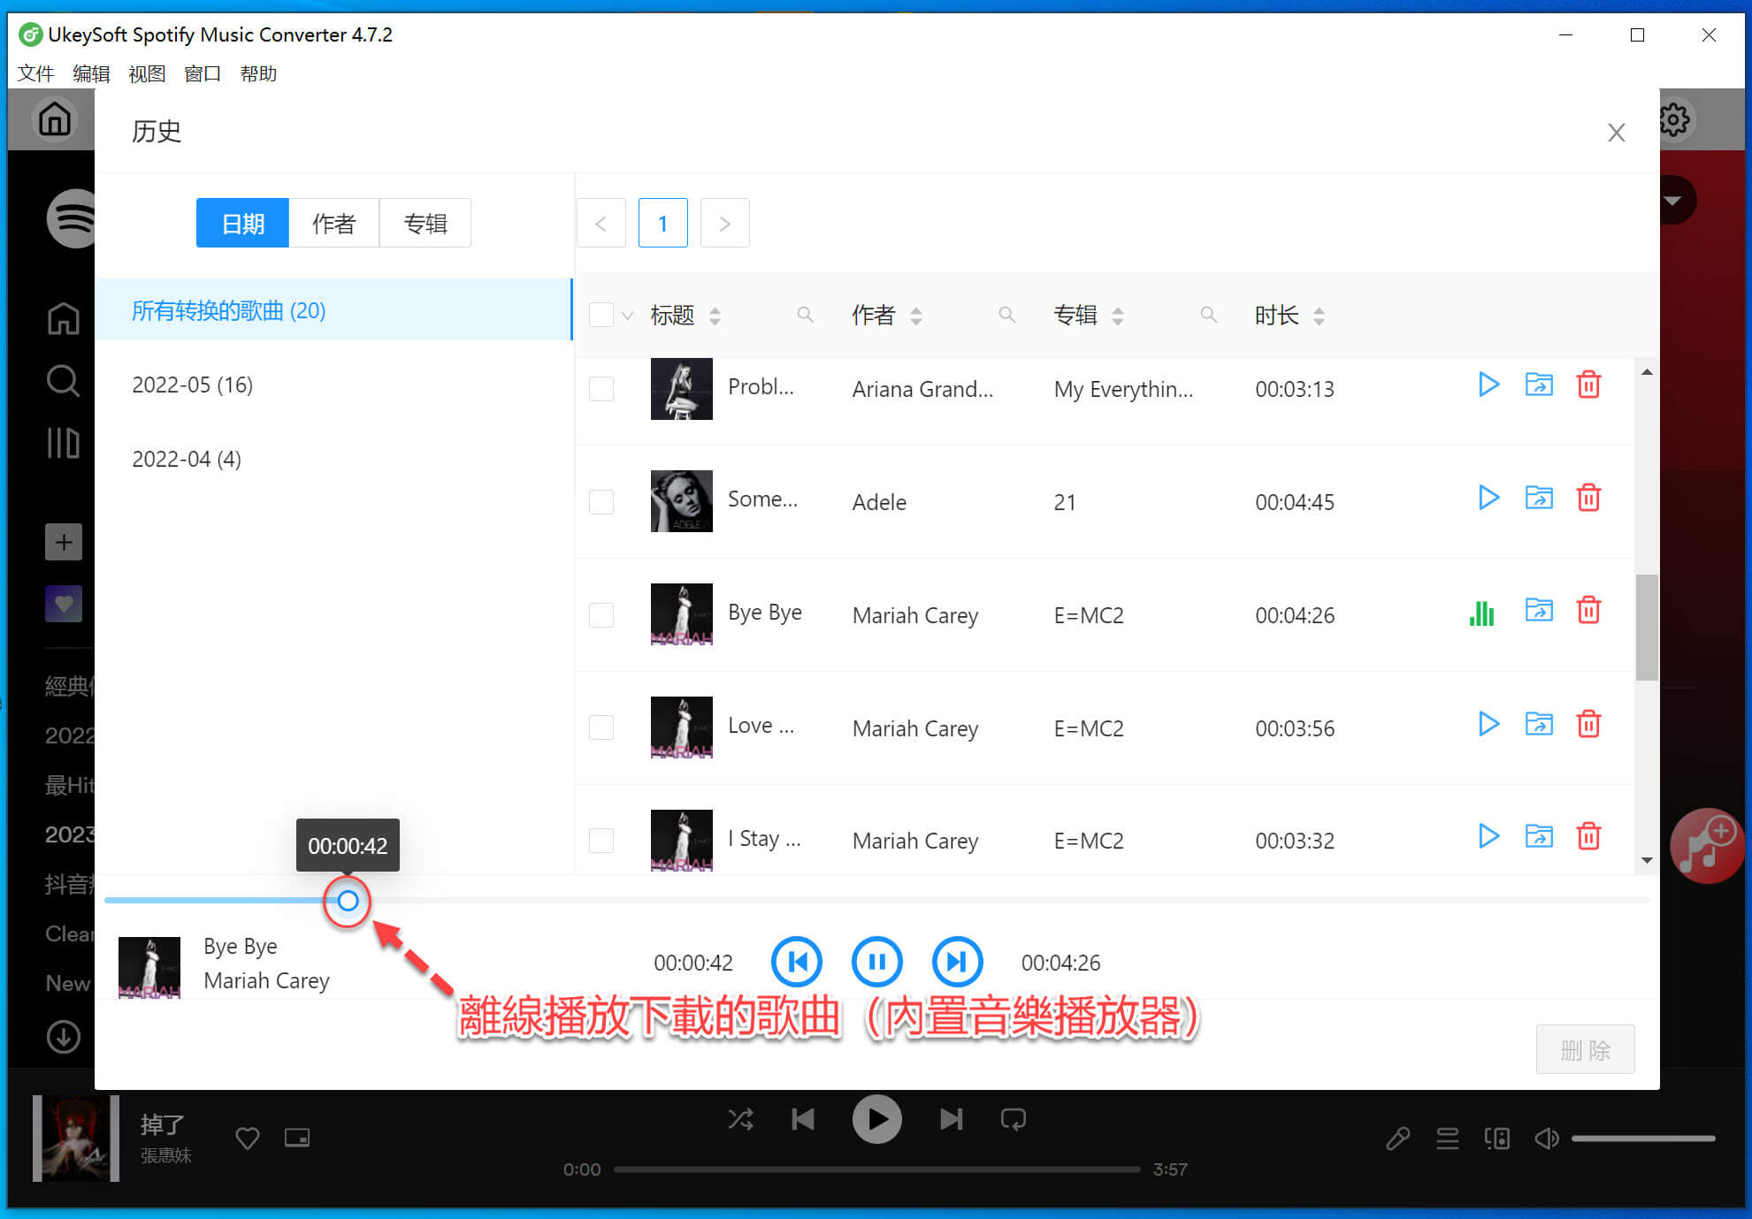This screenshot has height=1219, width=1752.
Task: Delete the Adele track from history
Action: point(1588,498)
